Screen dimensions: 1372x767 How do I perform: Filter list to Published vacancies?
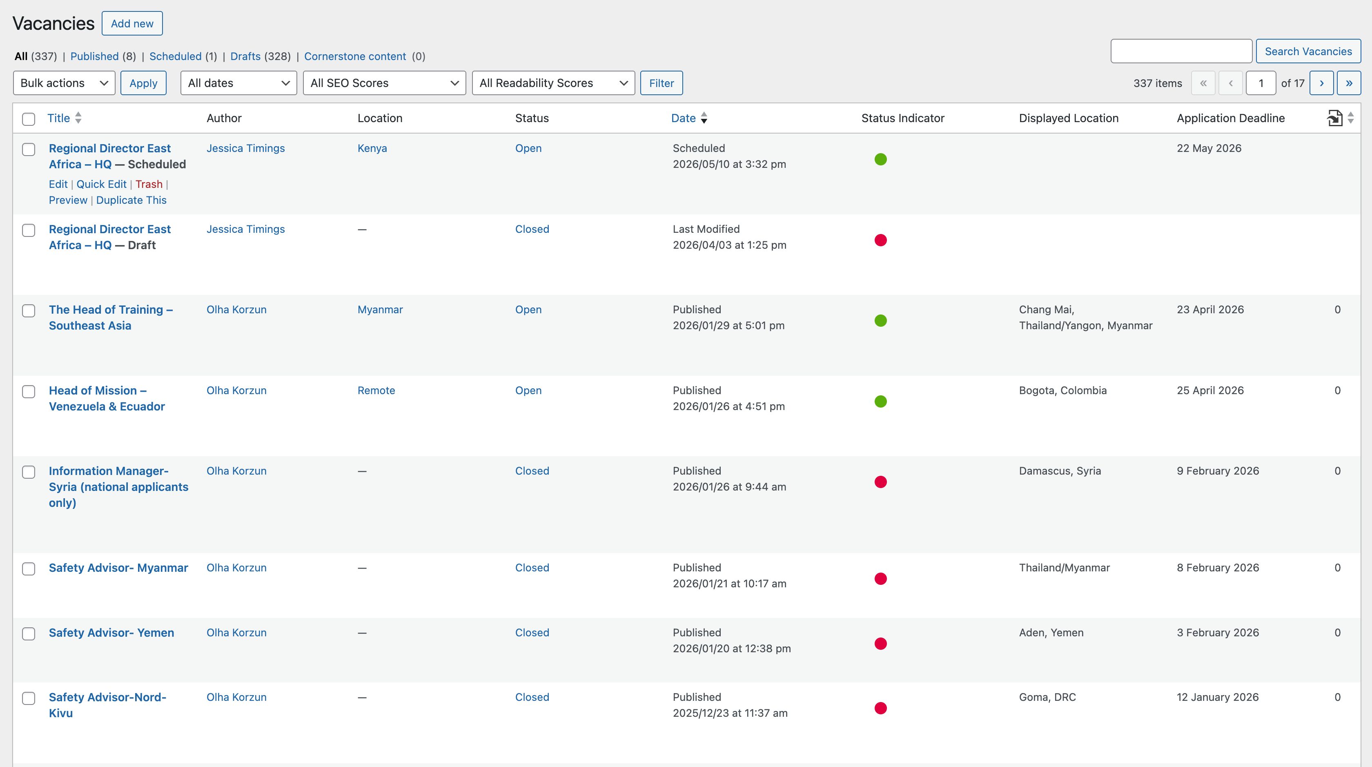94,56
